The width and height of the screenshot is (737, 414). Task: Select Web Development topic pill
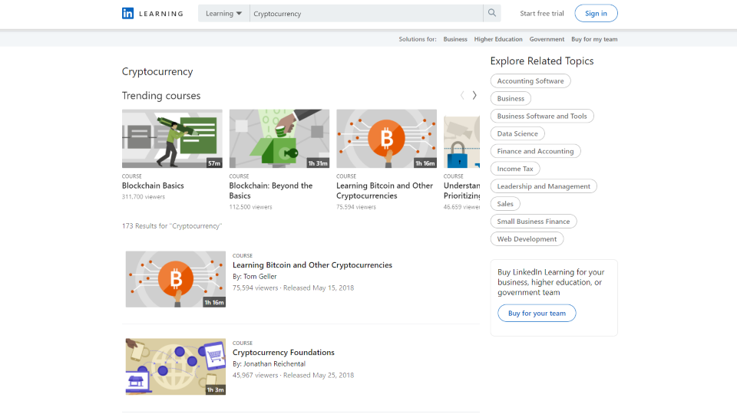tap(527, 239)
